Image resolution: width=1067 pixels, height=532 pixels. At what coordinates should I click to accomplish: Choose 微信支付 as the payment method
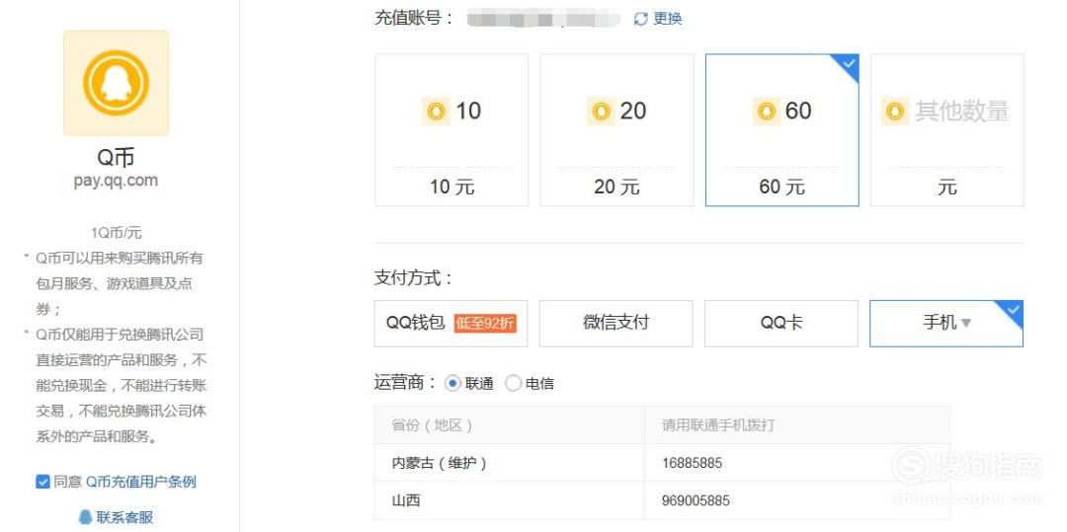pyautogui.click(x=616, y=324)
